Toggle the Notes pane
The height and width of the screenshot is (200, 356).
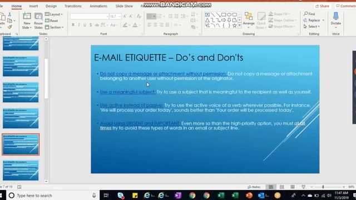254,187
